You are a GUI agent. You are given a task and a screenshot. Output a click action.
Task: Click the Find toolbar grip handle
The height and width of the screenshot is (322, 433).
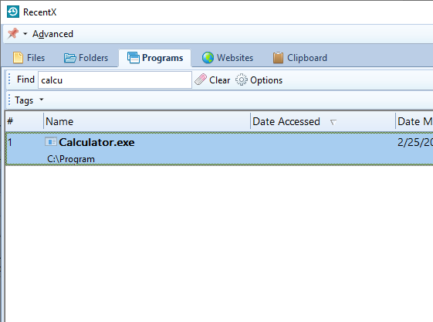tap(9, 79)
